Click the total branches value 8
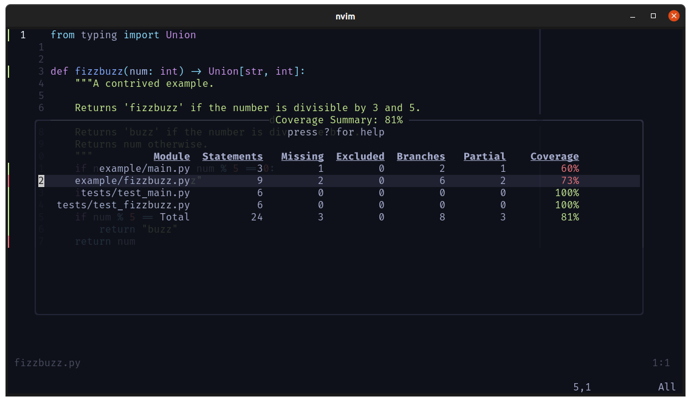691x402 pixels. (x=442, y=217)
